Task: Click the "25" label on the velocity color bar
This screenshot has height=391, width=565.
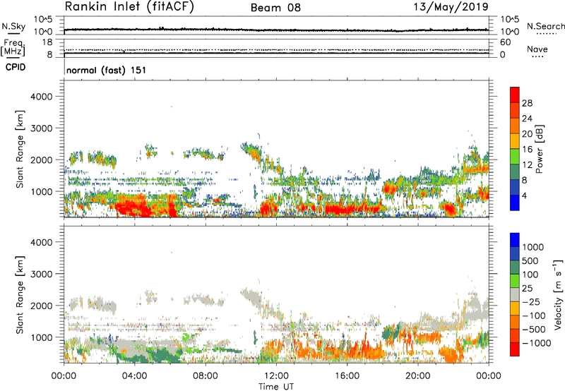Action: click(x=527, y=289)
